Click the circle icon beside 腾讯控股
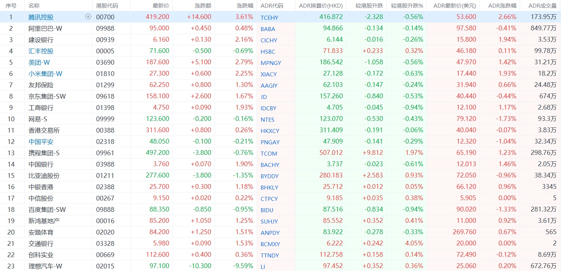 [x=88, y=17]
